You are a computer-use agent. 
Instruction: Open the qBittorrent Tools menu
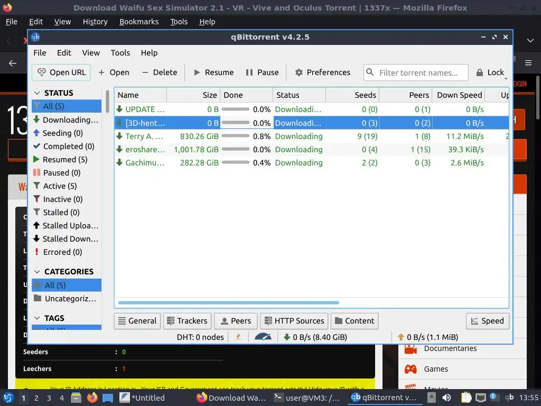(x=120, y=53)
